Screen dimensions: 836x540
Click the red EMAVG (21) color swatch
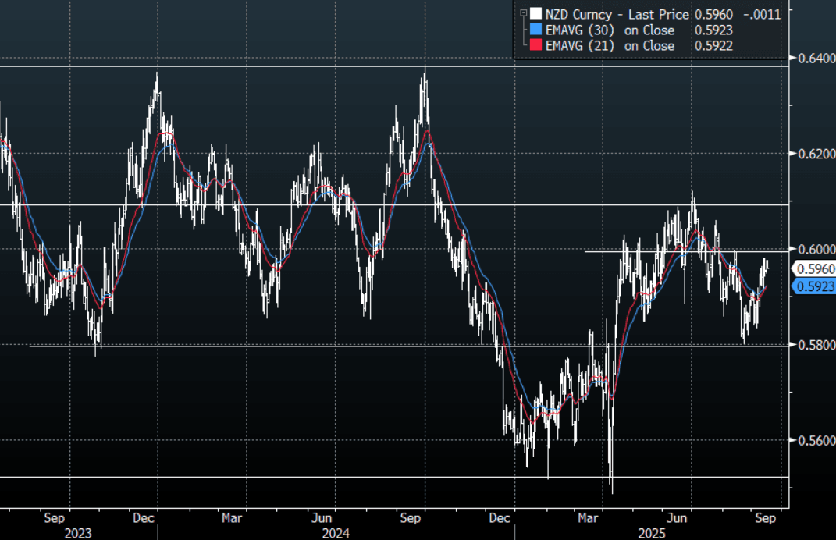pyautogui.click(x=535, y=46)
